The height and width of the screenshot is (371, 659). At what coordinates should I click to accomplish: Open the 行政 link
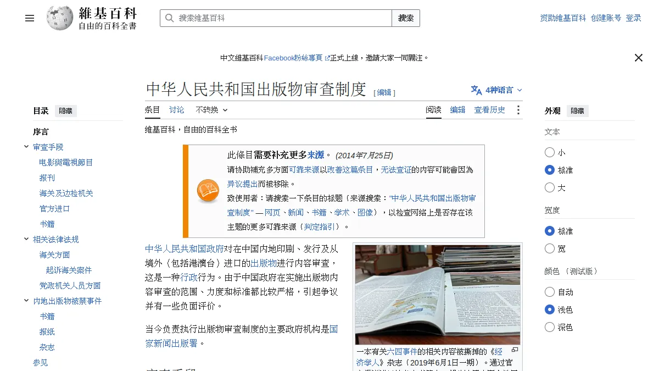click(189, 277)
